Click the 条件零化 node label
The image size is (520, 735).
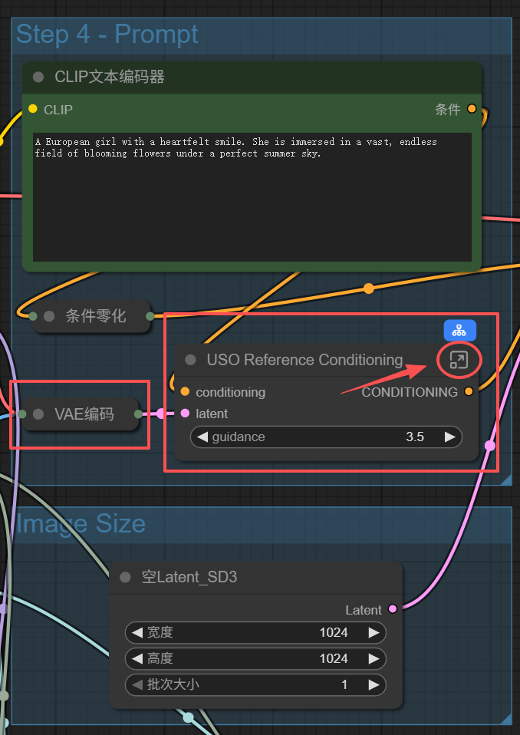tap(96, 316)
